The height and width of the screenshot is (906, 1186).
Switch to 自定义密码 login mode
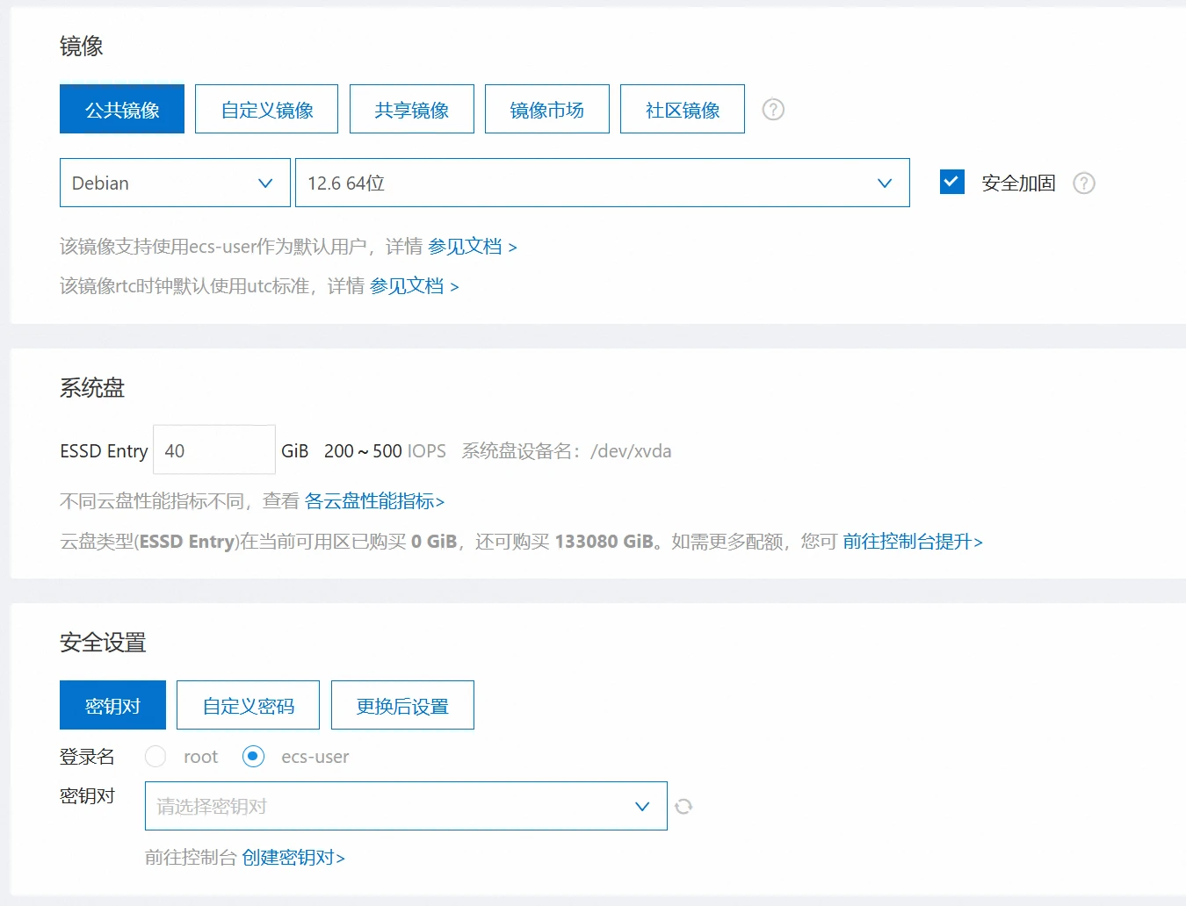click(x=248, y=705)
